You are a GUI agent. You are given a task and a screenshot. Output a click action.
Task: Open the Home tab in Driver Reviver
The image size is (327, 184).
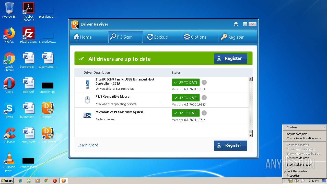click(x=83, y=37)
